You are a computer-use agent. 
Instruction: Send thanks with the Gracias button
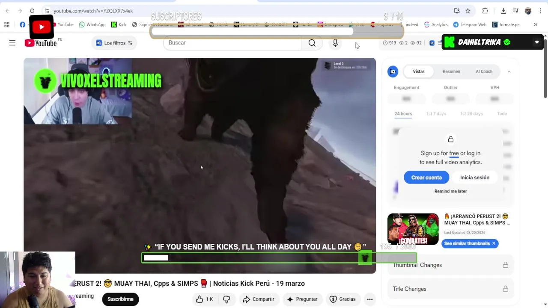coord(343,299)
